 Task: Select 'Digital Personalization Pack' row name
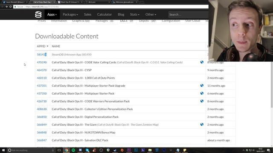coord(85,117)
